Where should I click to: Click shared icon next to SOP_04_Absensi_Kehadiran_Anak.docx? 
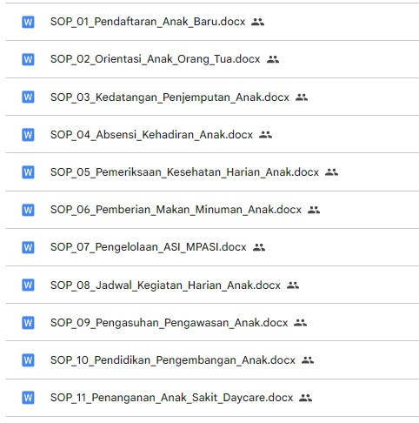coord(265,134)
